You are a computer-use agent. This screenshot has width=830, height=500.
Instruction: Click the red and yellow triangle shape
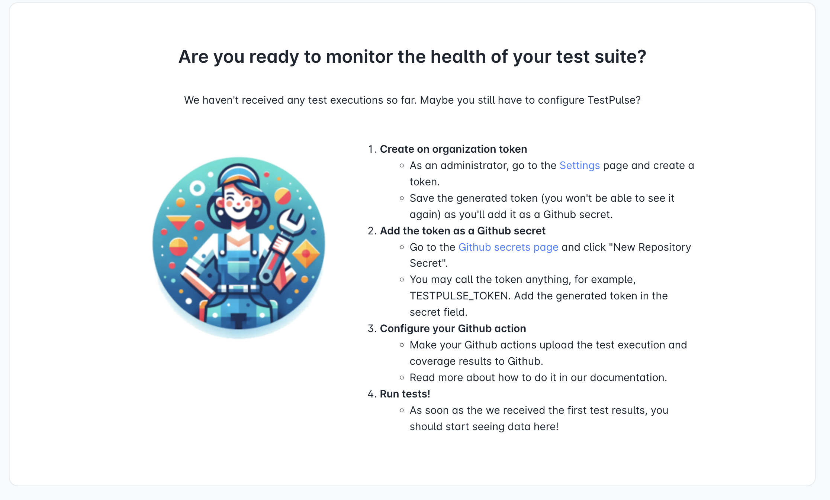click(x=178, y=222)
